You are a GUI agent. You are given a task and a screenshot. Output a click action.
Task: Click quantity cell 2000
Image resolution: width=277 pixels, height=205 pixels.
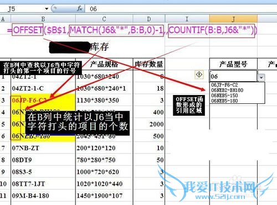pyautogui.click(x=149, y=124)
